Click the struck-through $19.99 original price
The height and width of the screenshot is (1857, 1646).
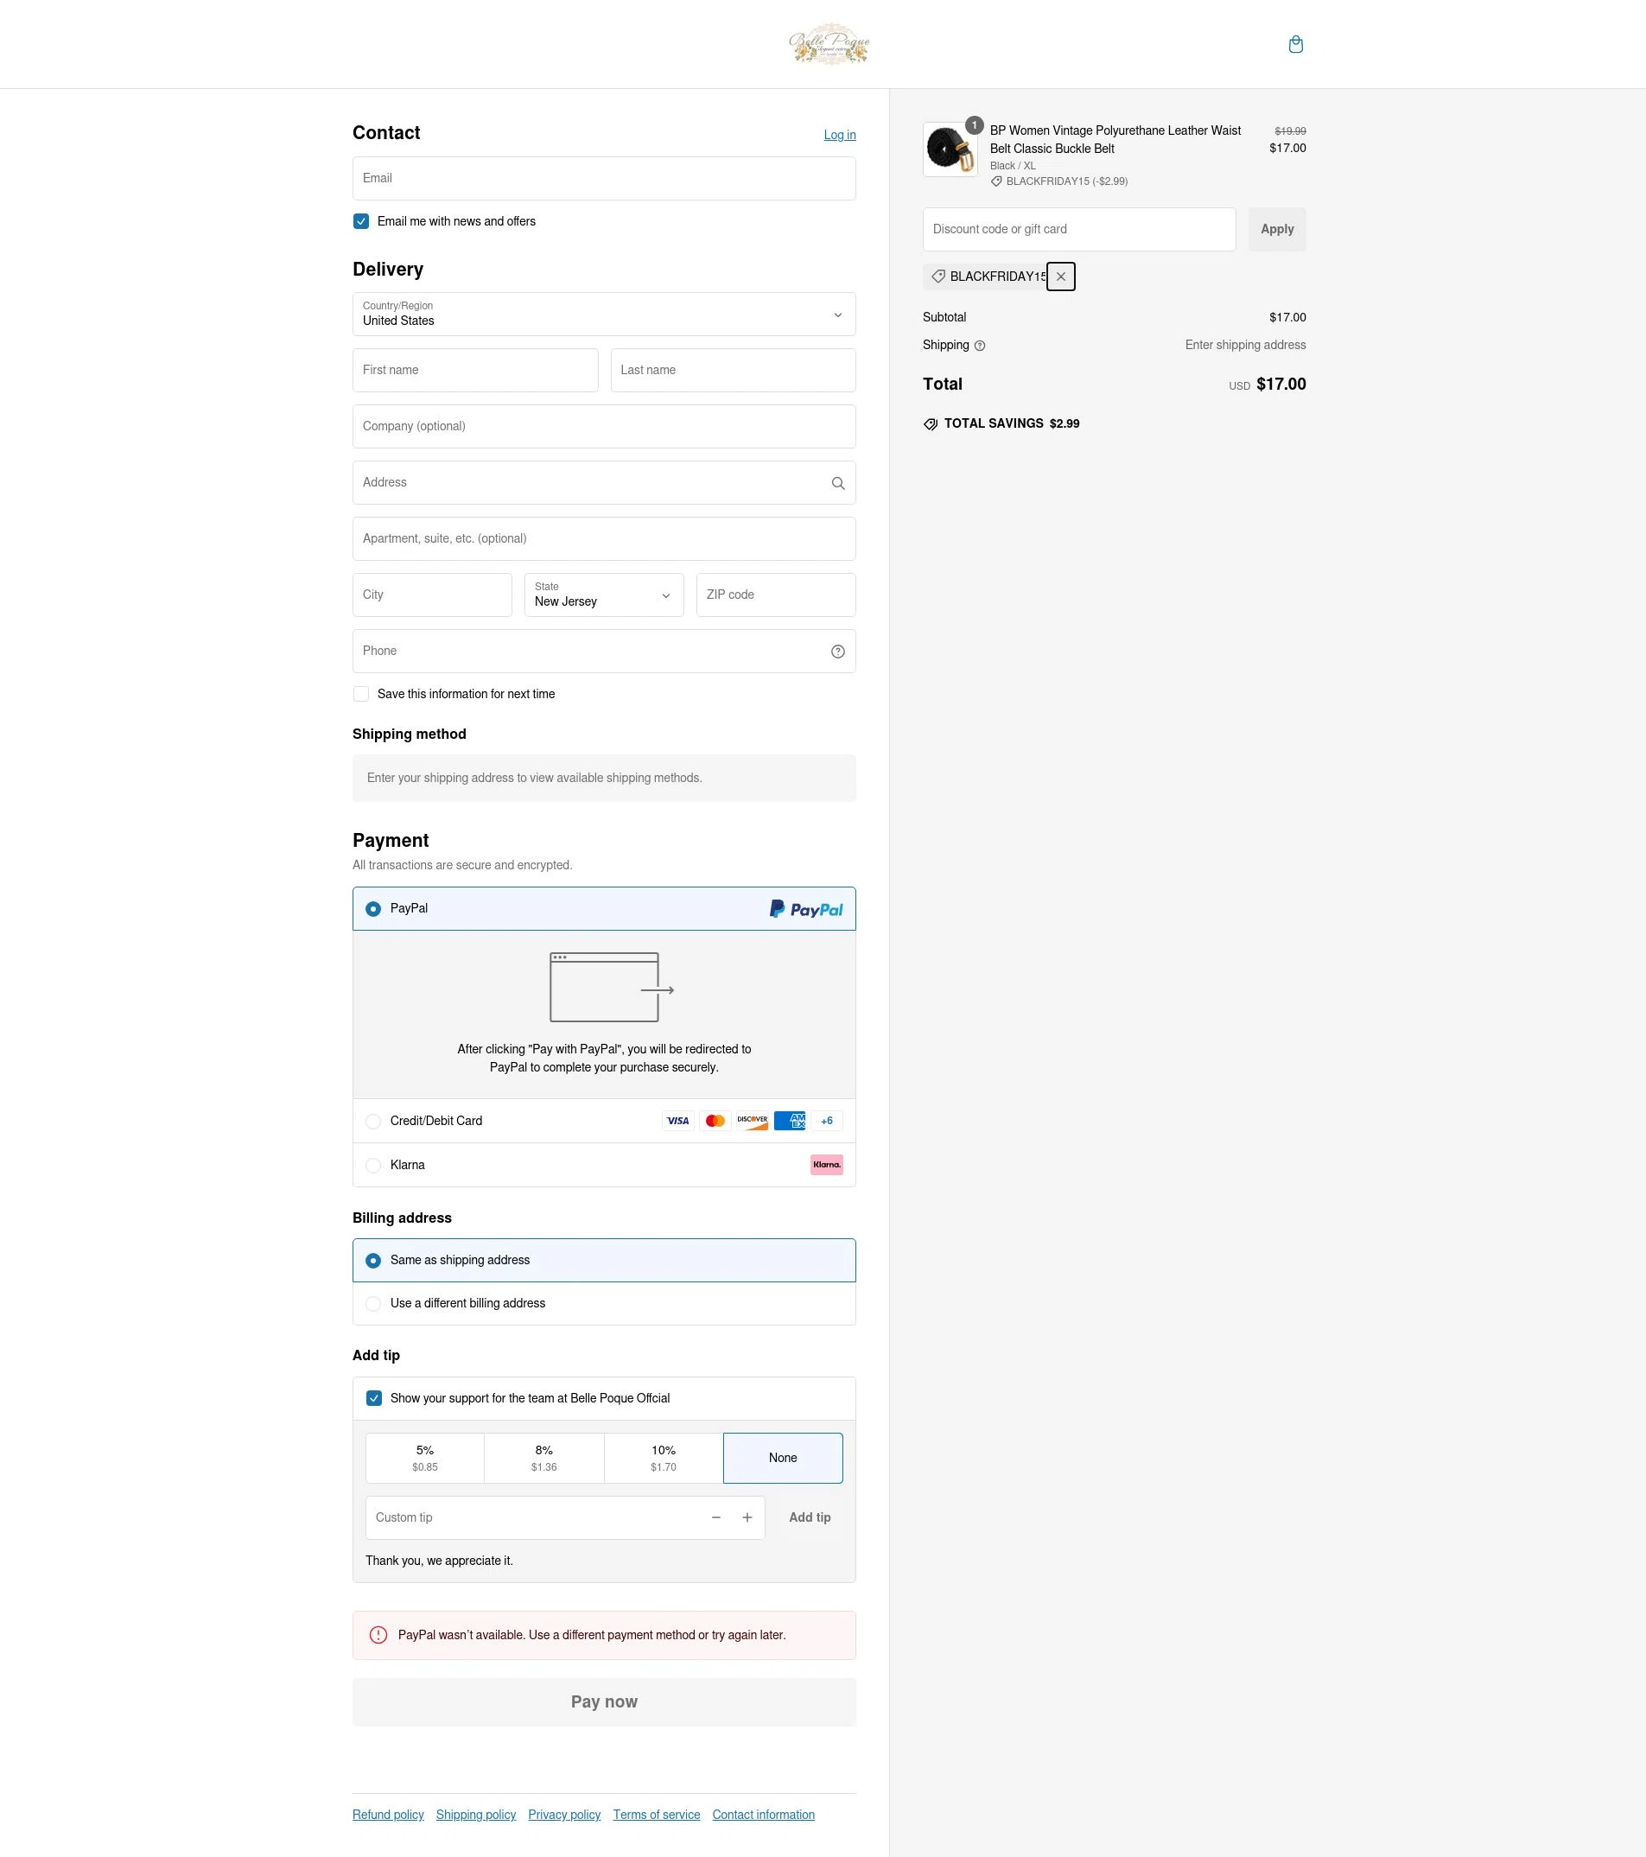1290,130
